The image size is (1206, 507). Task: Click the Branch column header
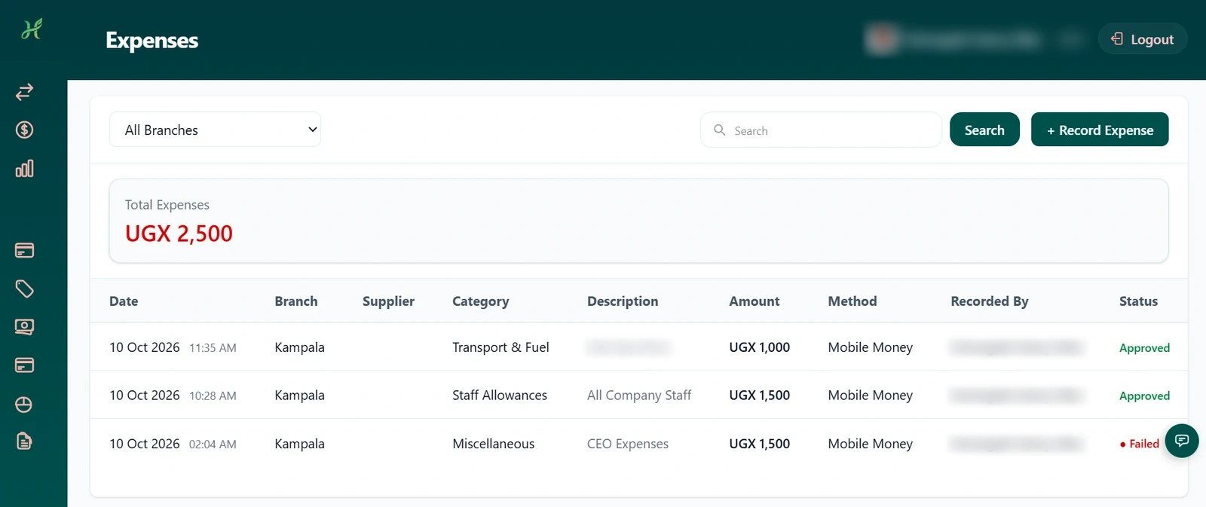[x=296, y=301]
